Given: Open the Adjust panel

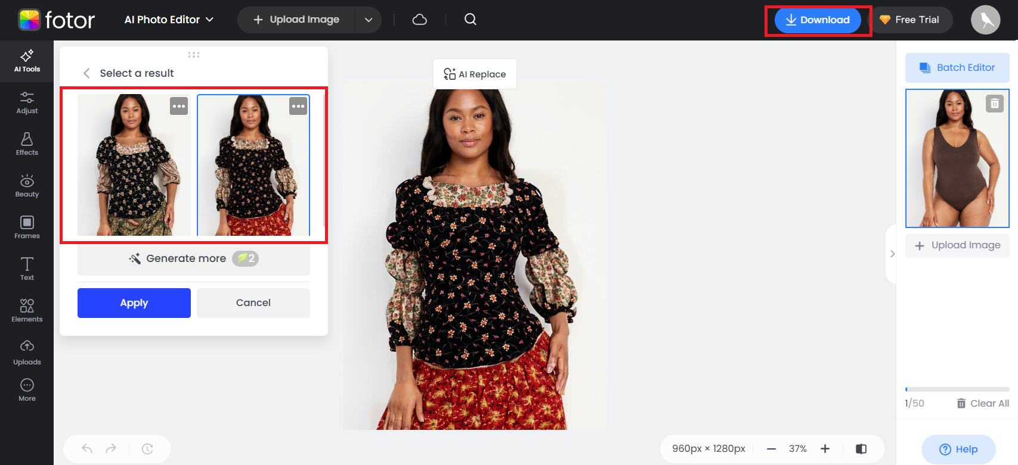Looking at the screenshot, I should point(27,103).
